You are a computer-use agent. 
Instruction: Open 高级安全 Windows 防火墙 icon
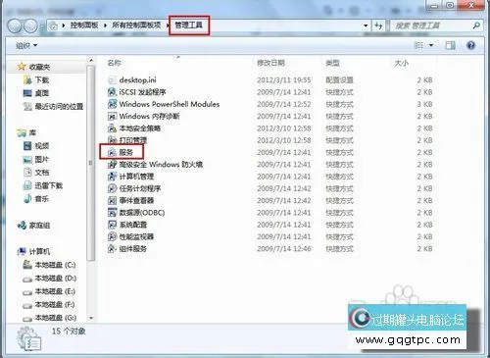(x=112, y=165)
